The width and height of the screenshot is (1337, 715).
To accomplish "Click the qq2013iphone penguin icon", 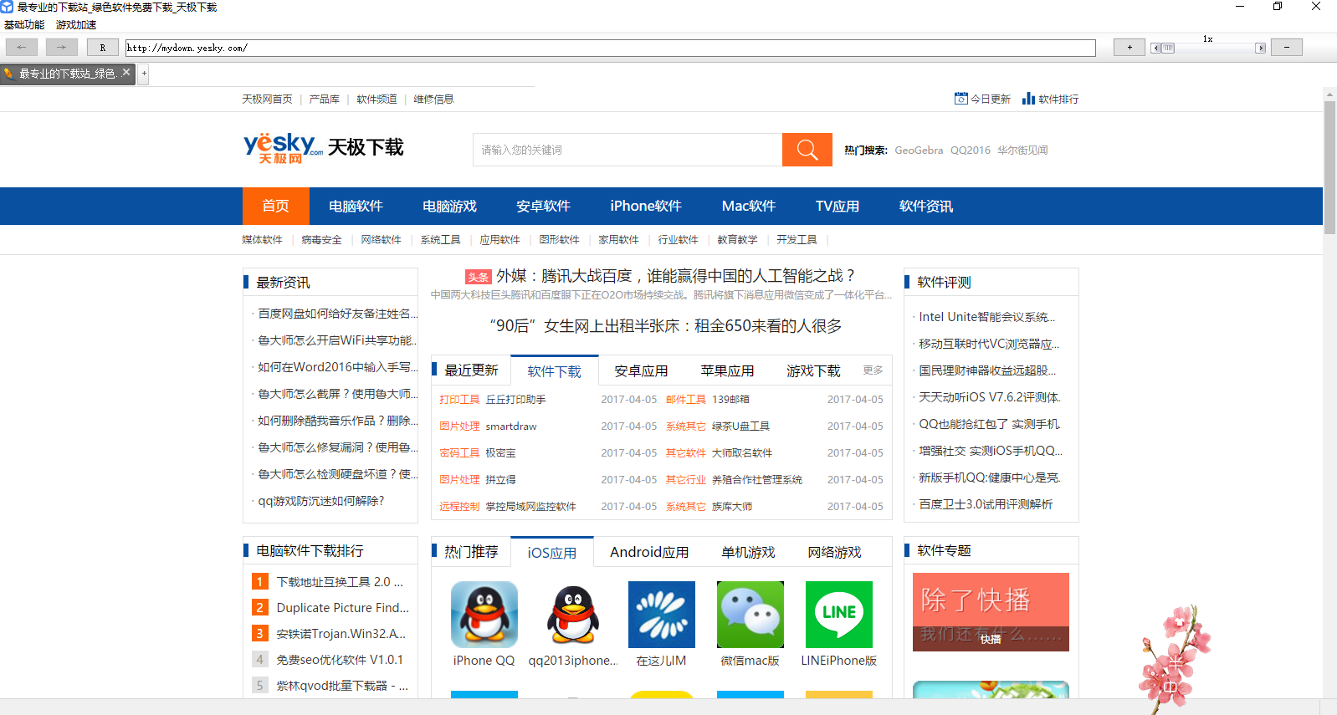I will click(572, 615).
